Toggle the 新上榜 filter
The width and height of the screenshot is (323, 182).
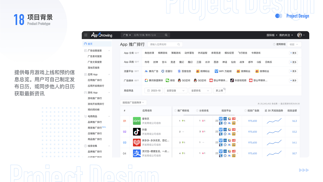click(x=220, y=90)
